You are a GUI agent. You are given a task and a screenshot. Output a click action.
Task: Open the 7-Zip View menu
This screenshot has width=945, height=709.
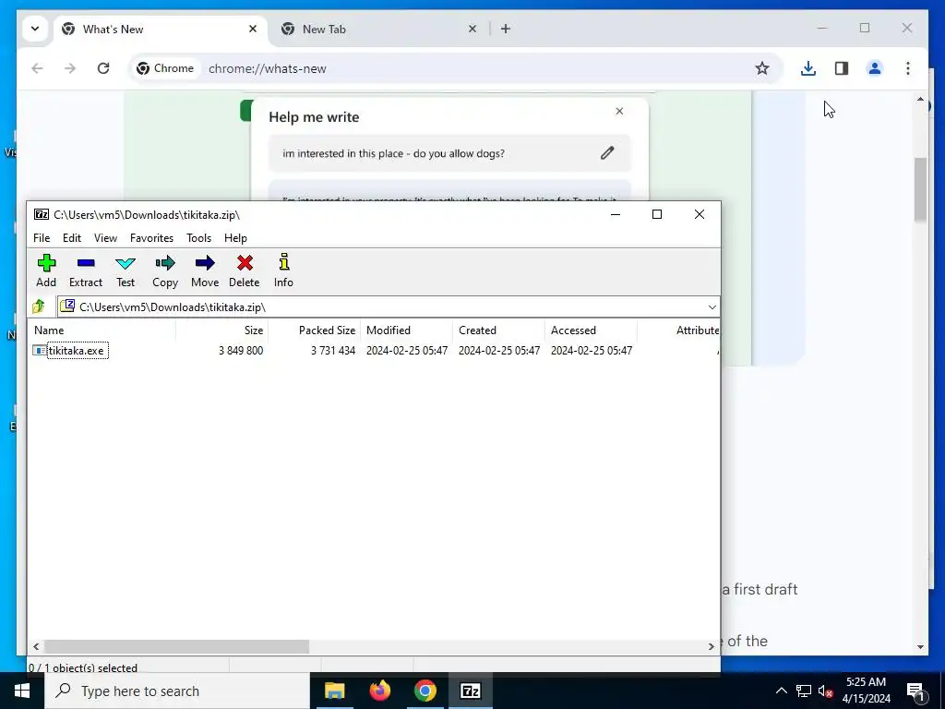click(x=105, y=238)
